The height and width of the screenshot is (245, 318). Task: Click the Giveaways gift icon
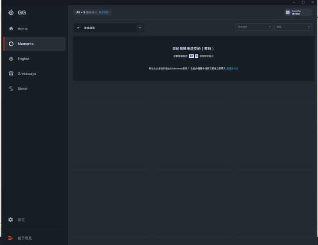coord(11,73)
